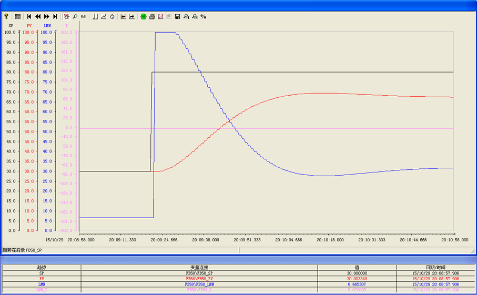Click the 日期/时间 column header
The image size is (477, 295).
coord(435,267)
